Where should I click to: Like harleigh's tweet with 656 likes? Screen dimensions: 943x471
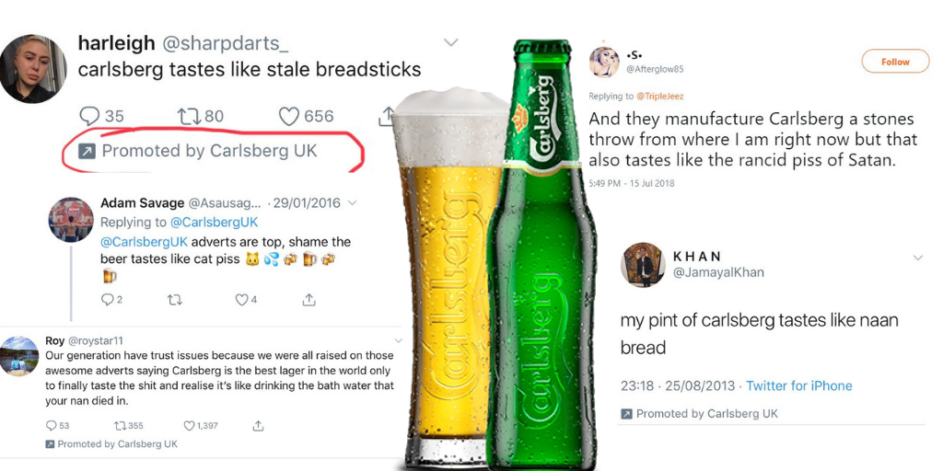point(289,117)
